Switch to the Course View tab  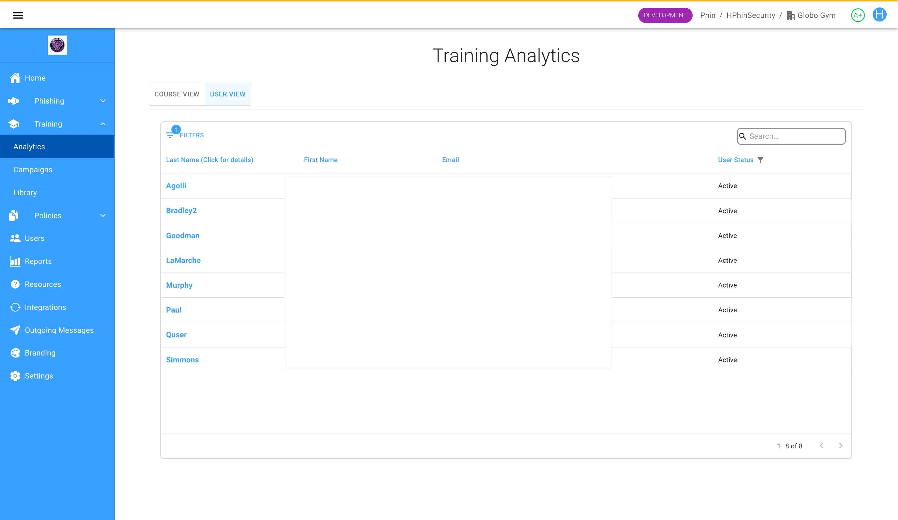pos(177,94)
